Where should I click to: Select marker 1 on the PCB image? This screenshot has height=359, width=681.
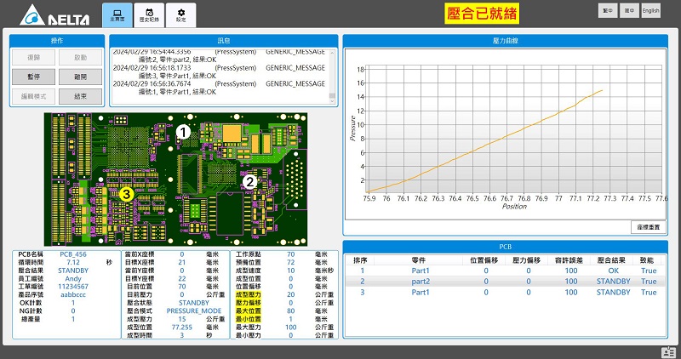click(184, 131)
